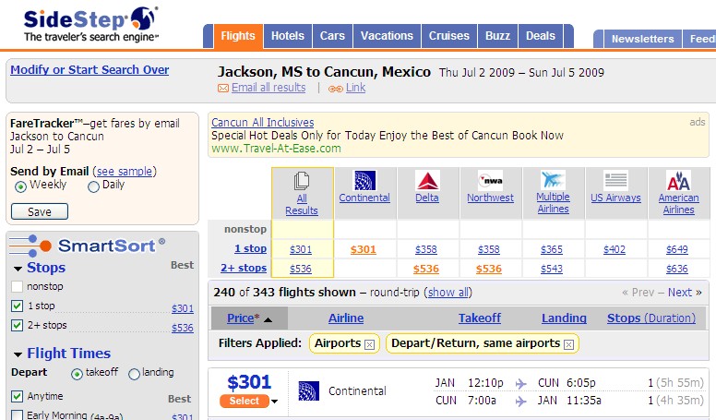Switch to the Hotels tab
This screenshot has height=420, width=716.
tap(288, 36)
